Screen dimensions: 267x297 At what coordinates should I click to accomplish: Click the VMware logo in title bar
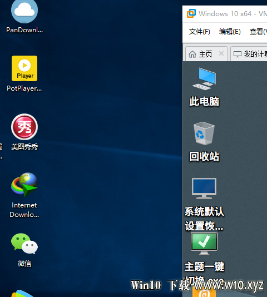[x=191, y=14]
